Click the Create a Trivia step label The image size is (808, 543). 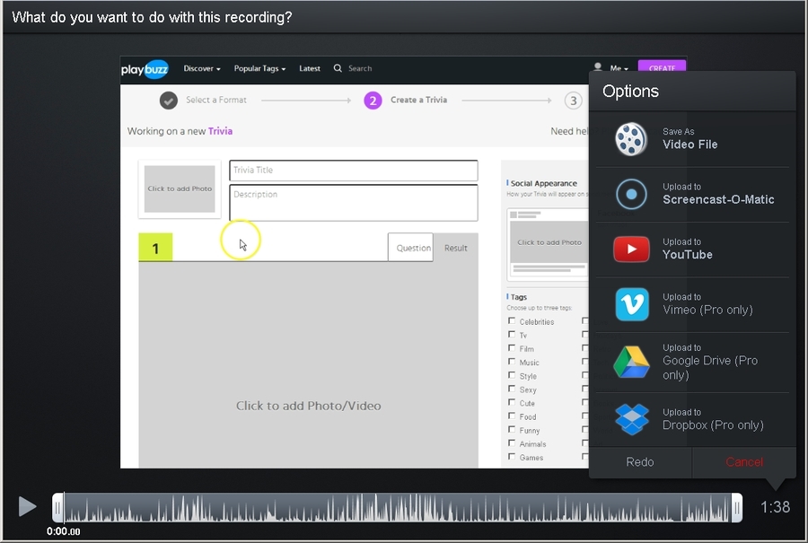[418, 100]
